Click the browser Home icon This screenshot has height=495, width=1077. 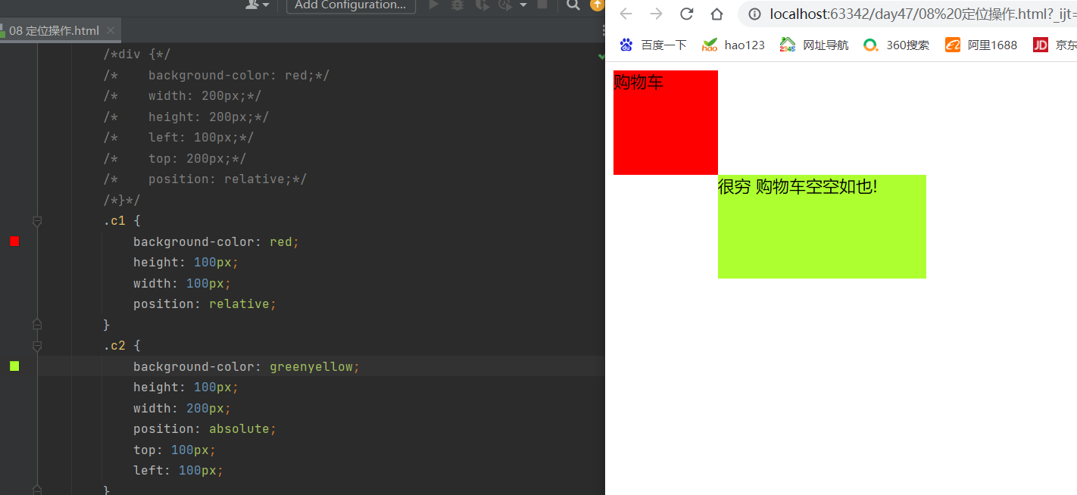716,14
